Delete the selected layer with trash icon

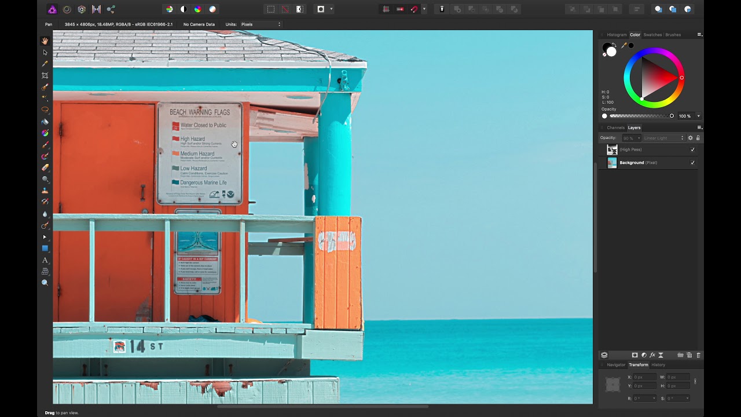698,355
